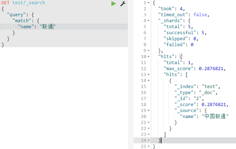Collapse the hits object on line 10
The height and width of the screenshot is (149, 236).
point(148,57)
